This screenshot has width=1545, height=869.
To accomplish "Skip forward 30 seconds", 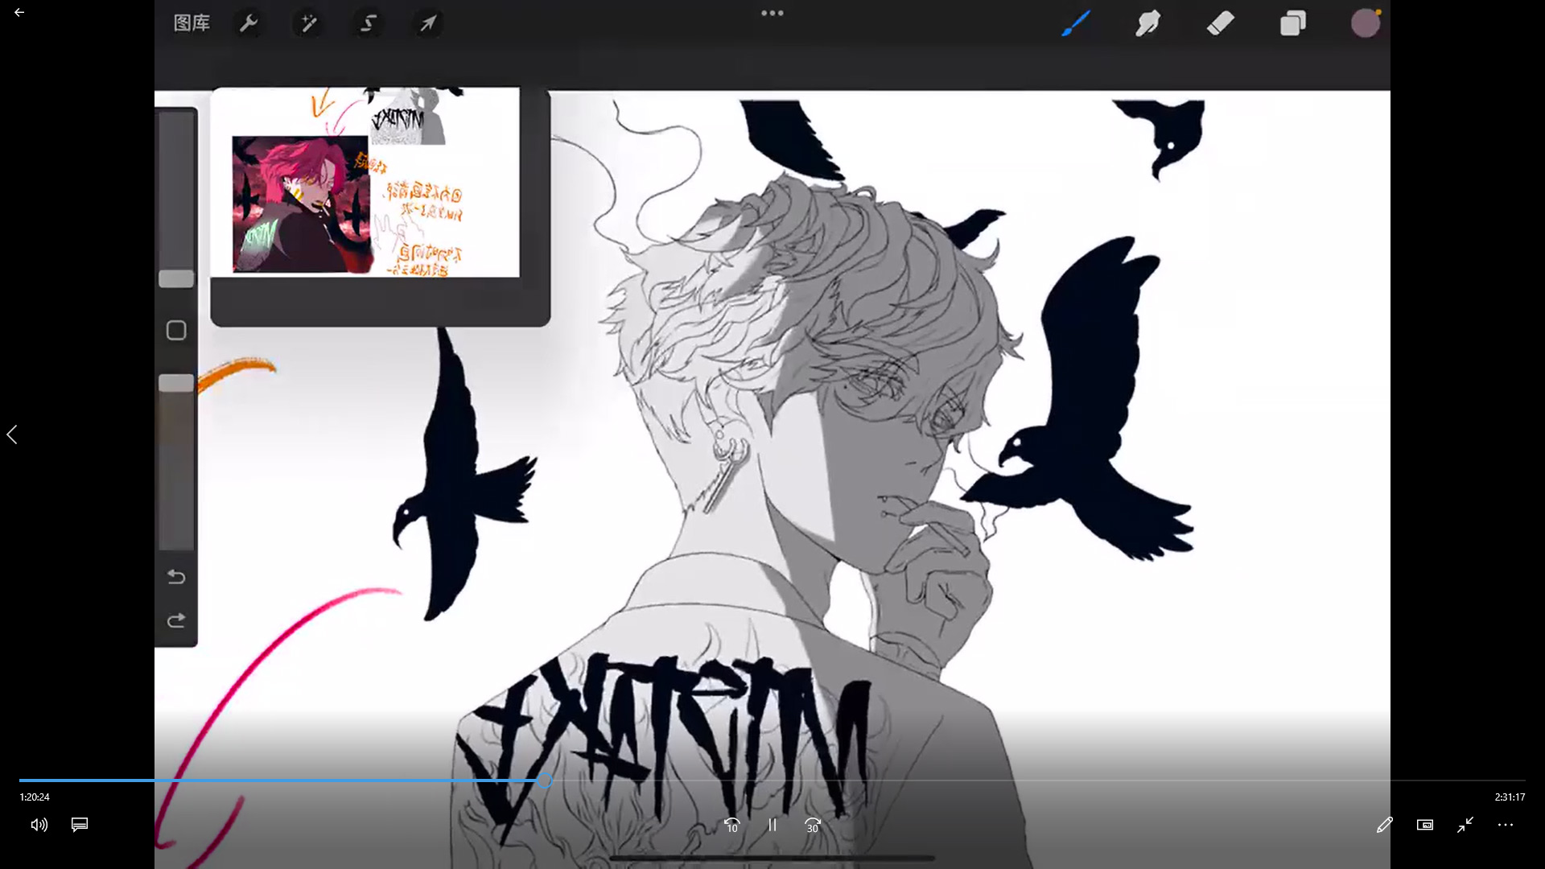I will 813,825.
